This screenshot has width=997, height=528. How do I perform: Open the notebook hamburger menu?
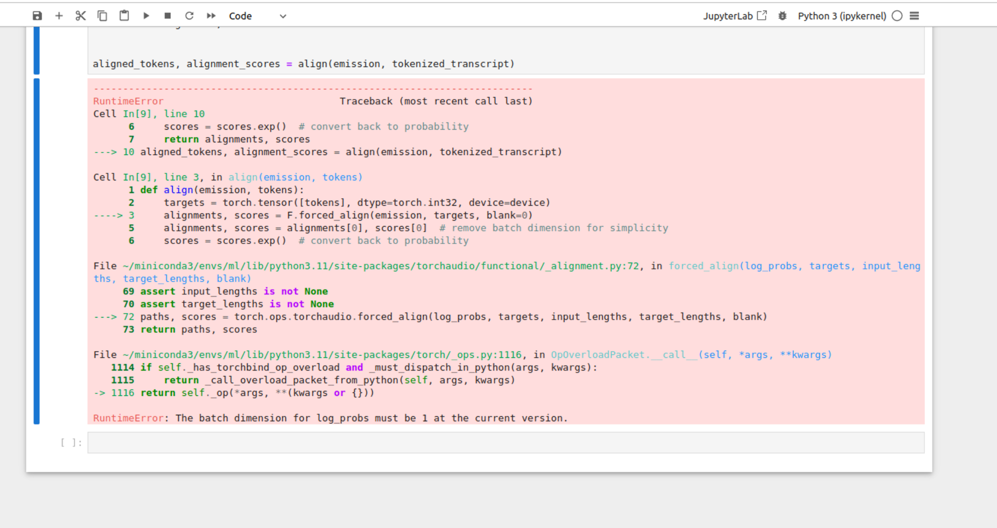(915, 16)
